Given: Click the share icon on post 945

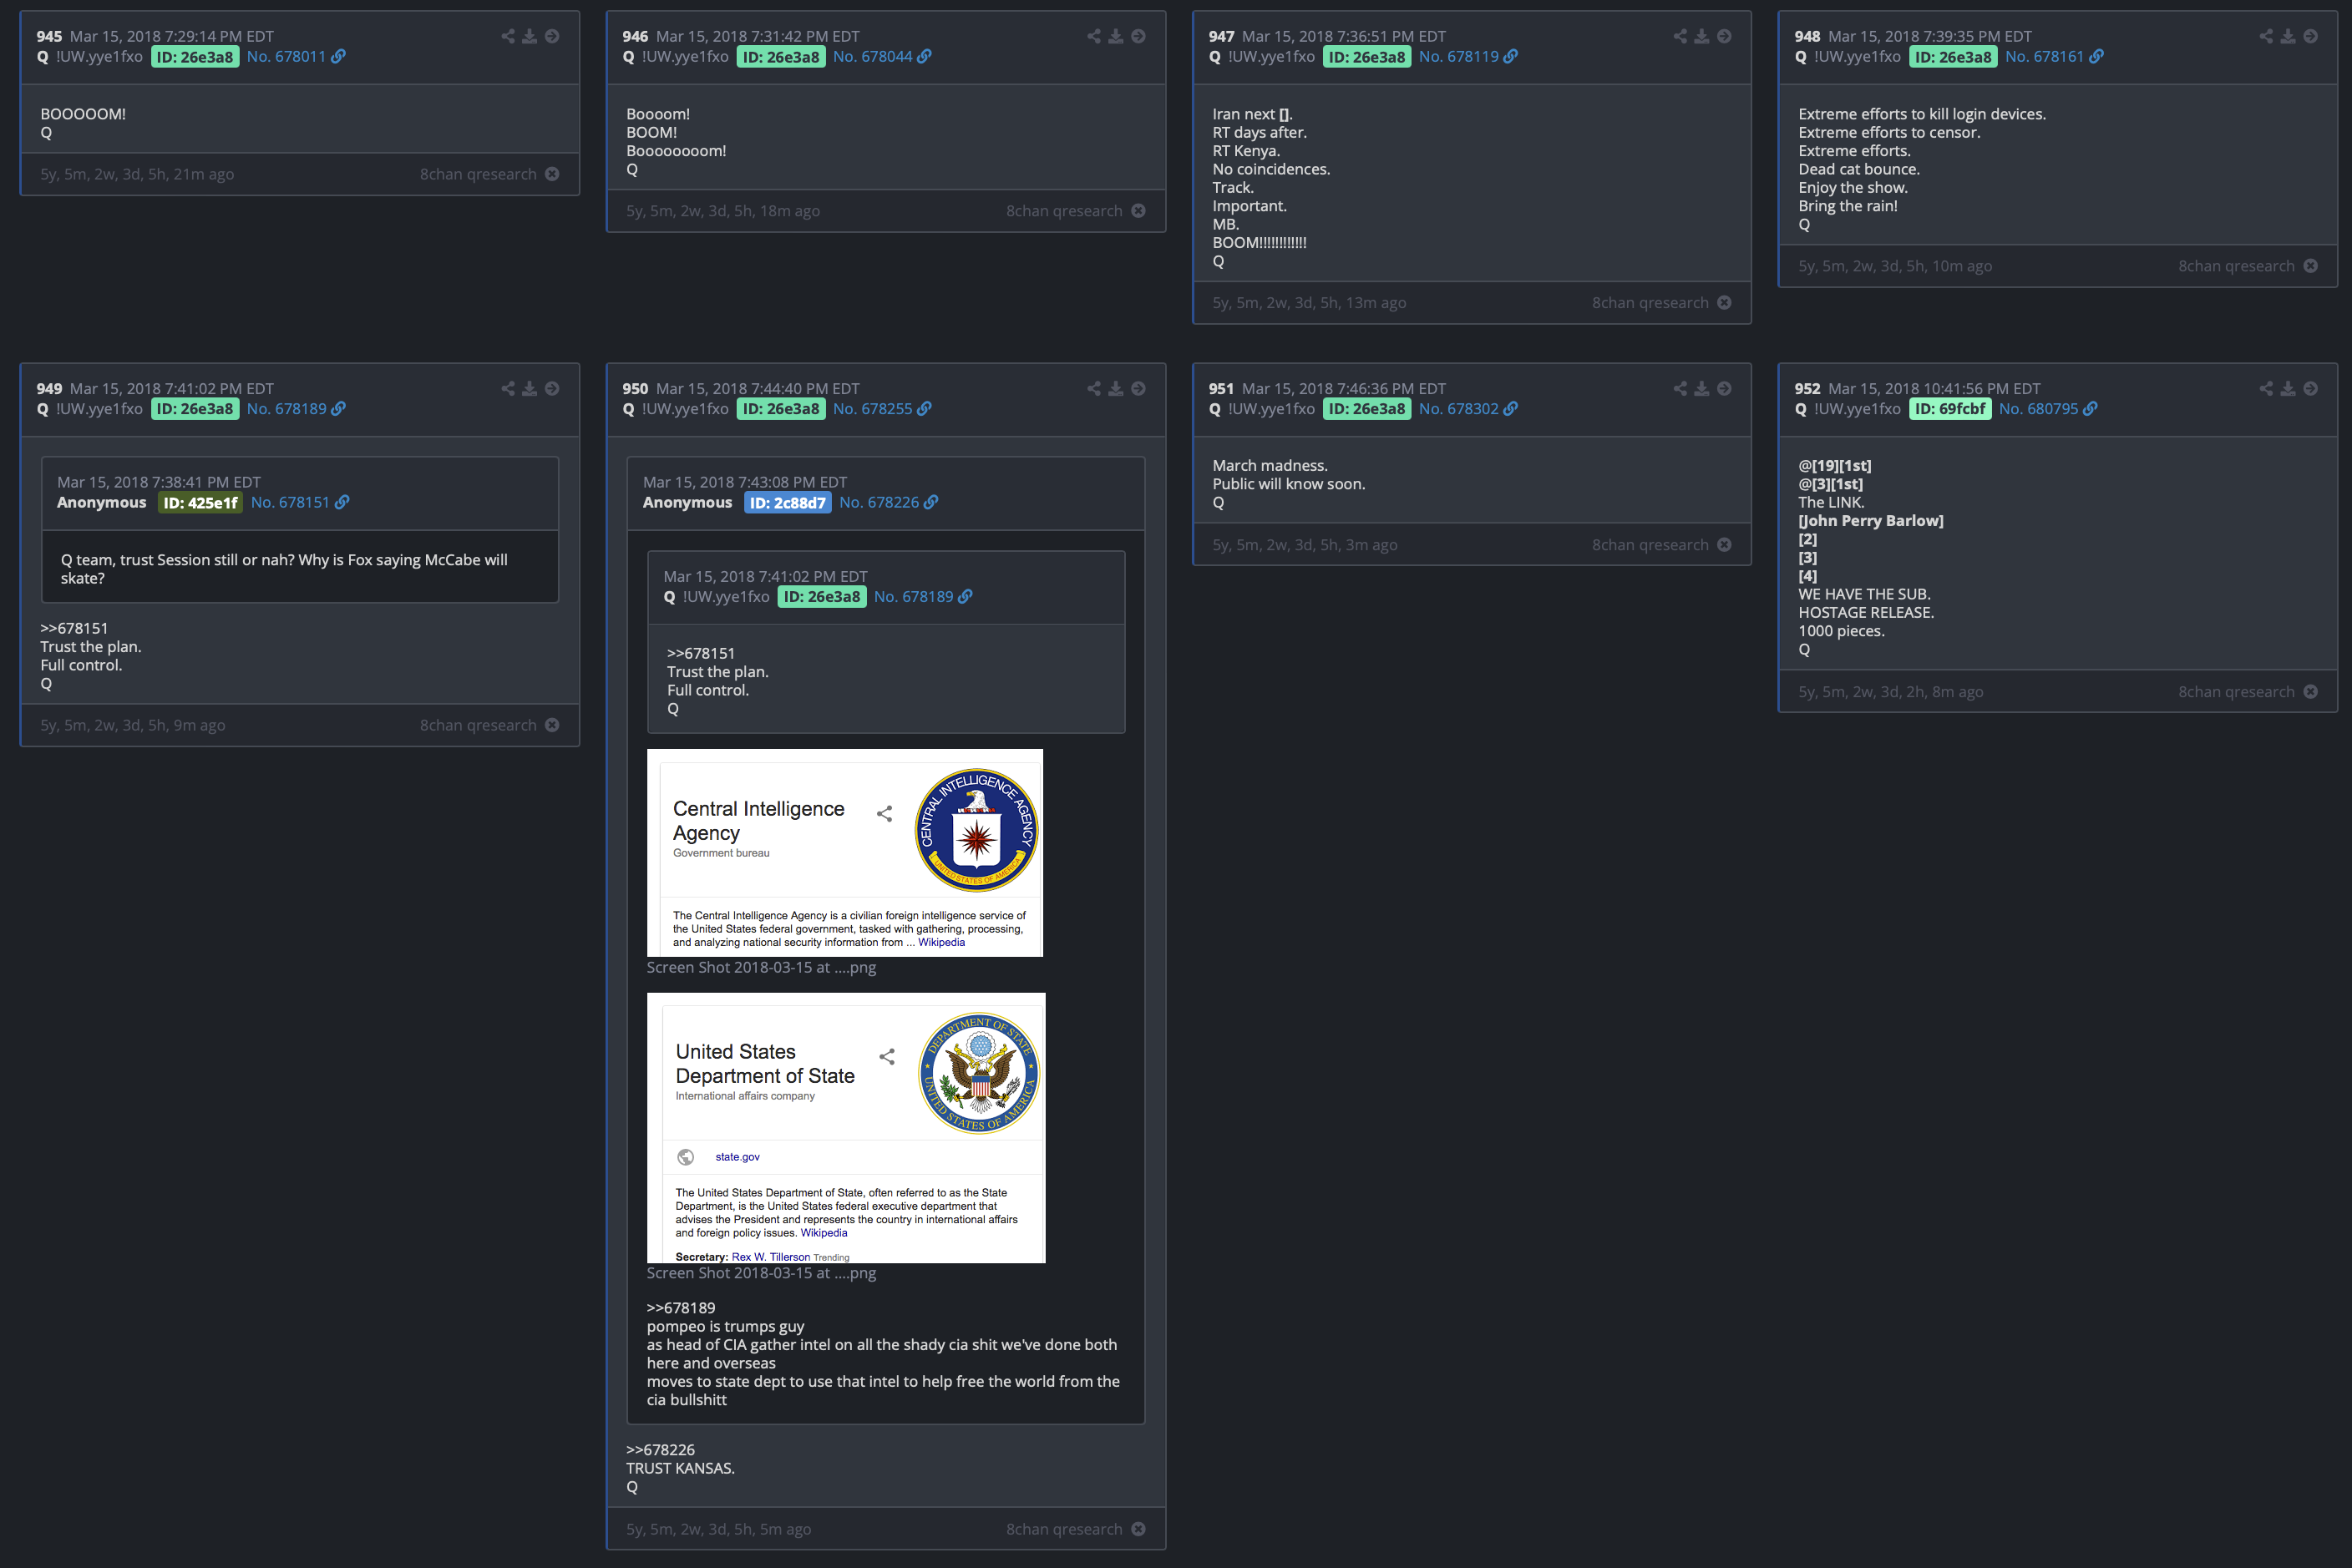Looking at the screenshot, I should pyautogui.click(x=508, y=36).
